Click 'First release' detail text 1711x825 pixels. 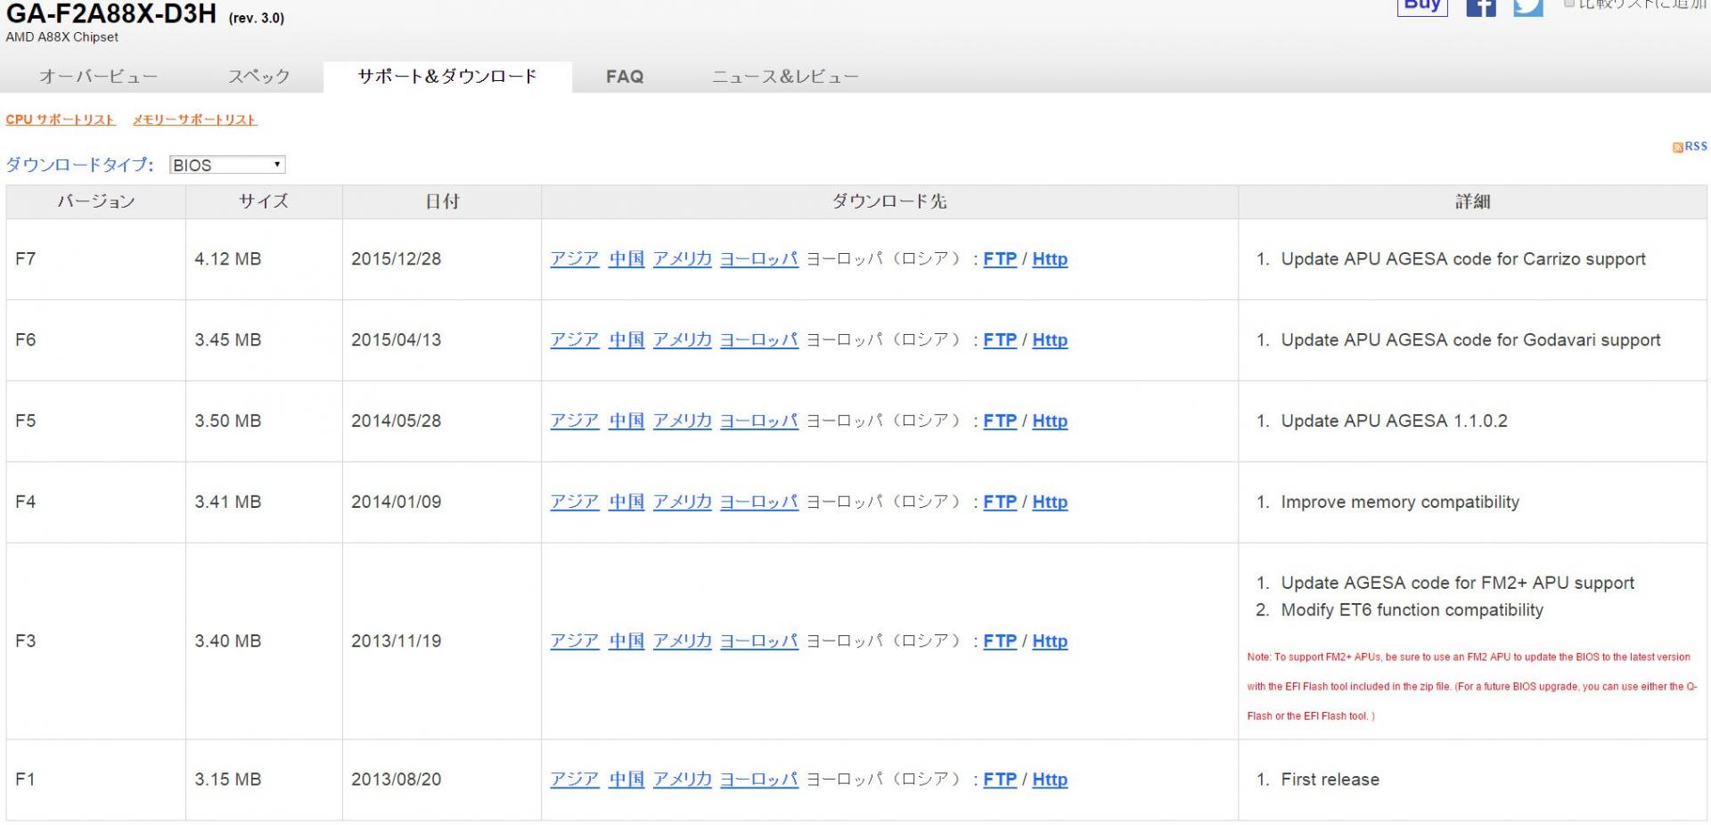[x=1330, y=780]
